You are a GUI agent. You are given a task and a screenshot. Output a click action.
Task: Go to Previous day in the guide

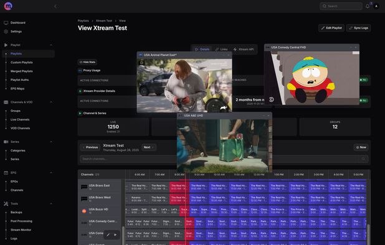coord(90,147)
